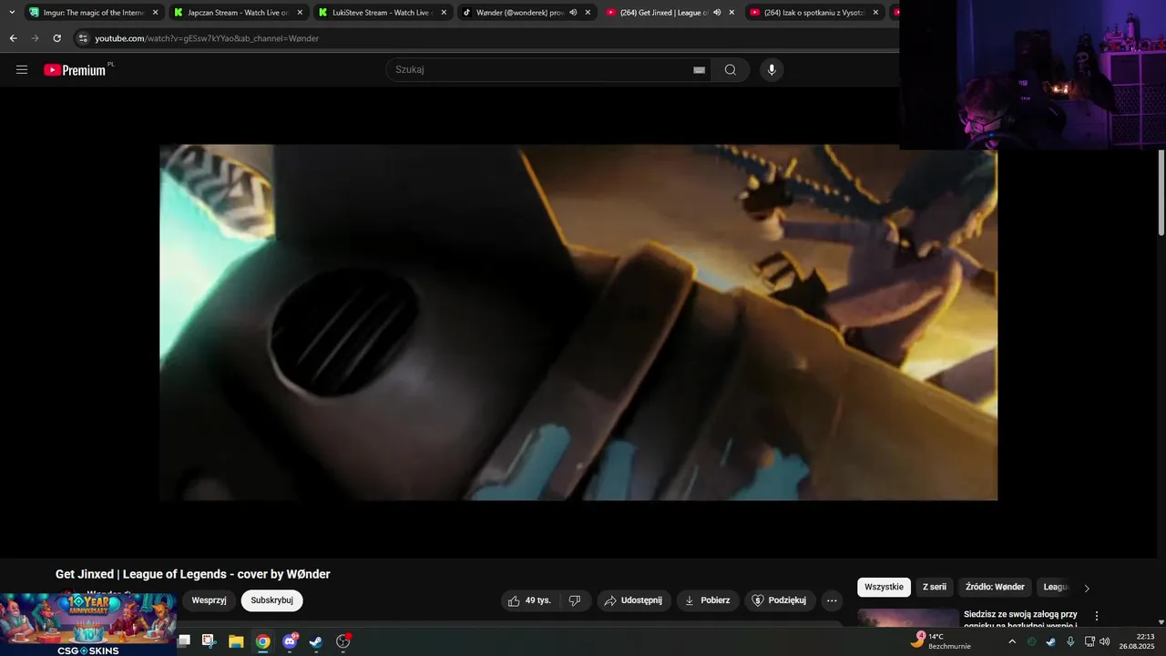Go back with browser back arrow
Viewport: 1166px width, 656px height.
point(13,38)
